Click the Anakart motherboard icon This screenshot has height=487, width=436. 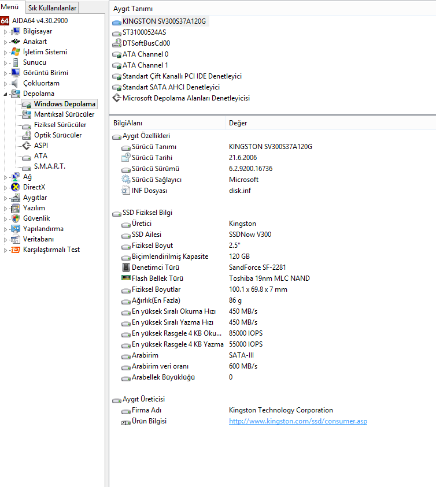click(x=15, y=42)
